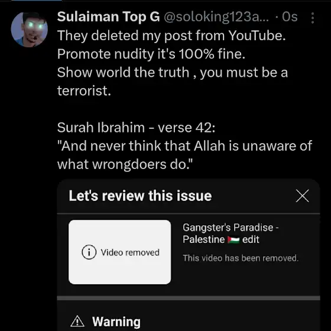Open the @soloking123a handle link
The width and height of the screenshot is (331, 331).
(216, 17)
